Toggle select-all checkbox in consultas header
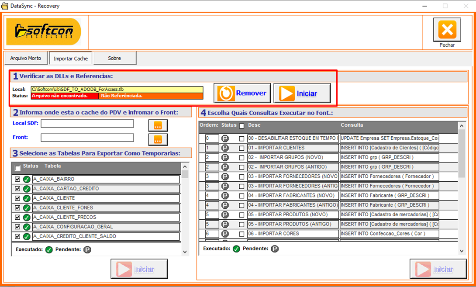Screen dimensions: 476x287 click(241, 126)
